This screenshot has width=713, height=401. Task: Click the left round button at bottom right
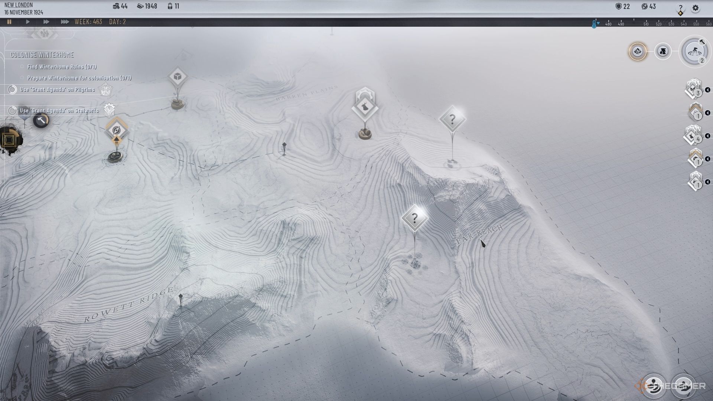point(654,386)
